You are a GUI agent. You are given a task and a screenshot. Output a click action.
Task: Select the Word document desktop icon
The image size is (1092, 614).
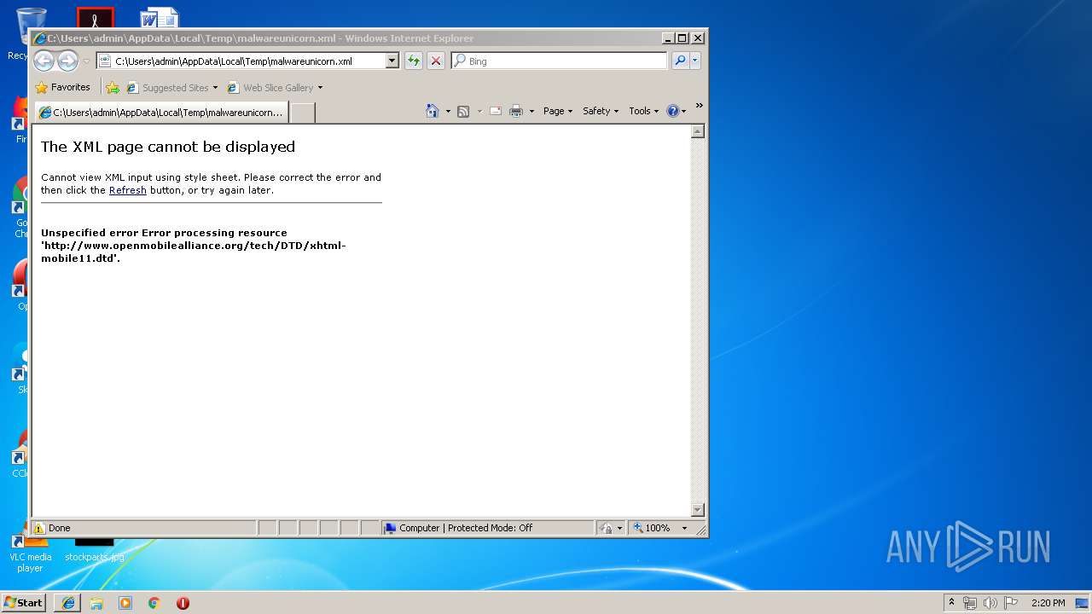pos(160,19)
